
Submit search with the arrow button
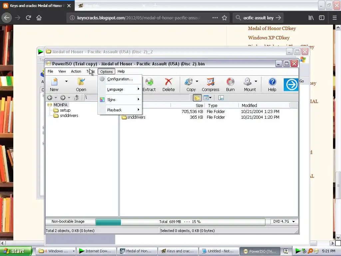(278, 18)
